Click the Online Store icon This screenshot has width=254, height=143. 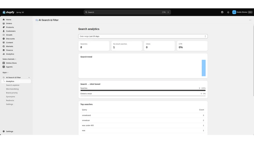4,63
